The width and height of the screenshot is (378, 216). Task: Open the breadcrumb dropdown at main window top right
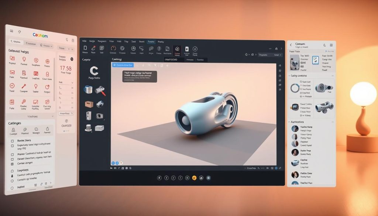270,55
